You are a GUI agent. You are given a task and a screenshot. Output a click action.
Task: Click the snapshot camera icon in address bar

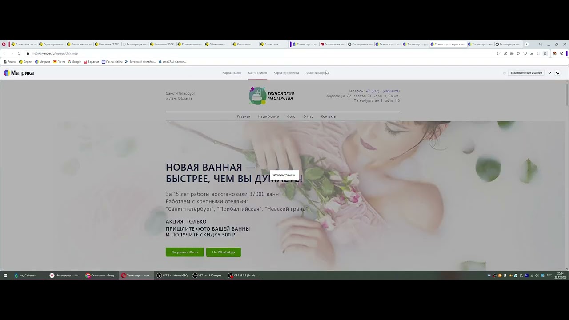tap(512, 53)
